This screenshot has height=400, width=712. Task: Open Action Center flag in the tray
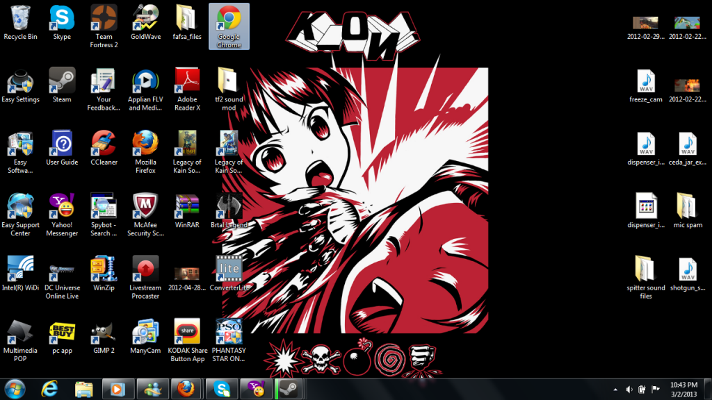[x=655, y=390]
